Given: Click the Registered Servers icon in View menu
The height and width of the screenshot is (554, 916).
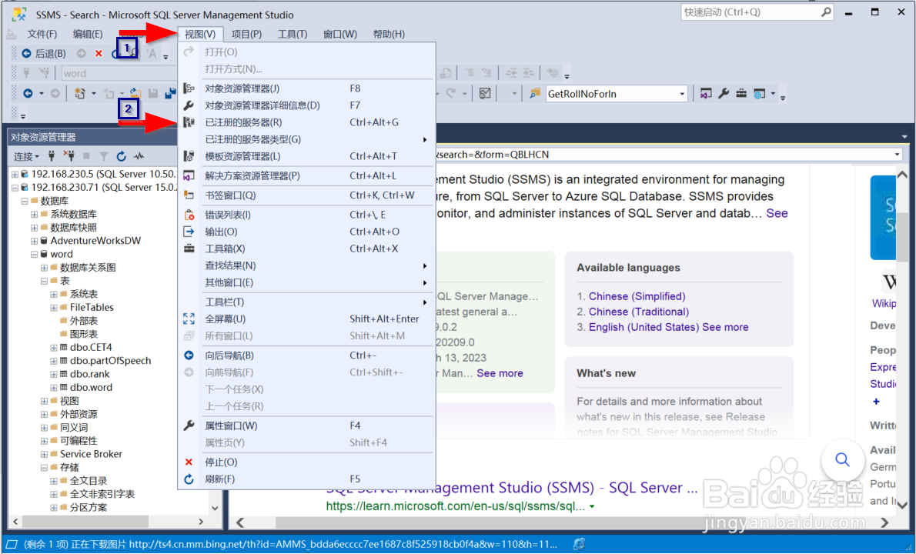Looking at the screenshot, I should (x=189, y=122).
